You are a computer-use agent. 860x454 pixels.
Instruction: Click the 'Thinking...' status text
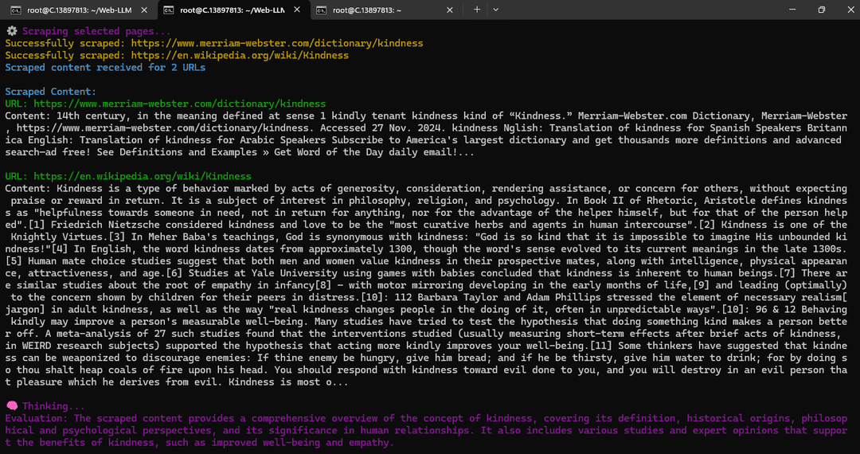[x=54, y=406]
